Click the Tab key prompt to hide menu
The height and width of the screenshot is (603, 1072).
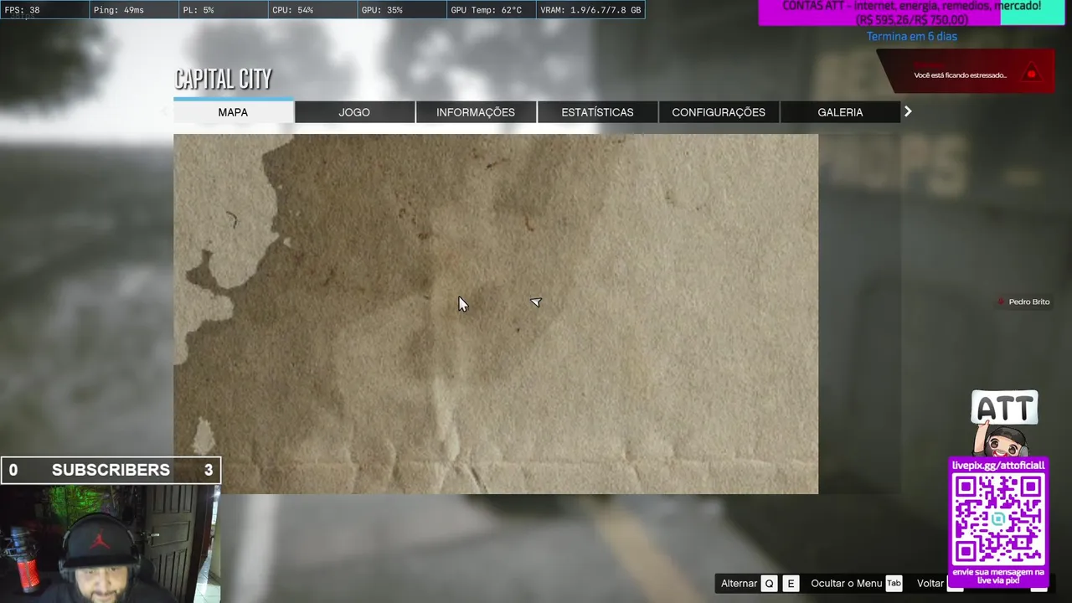tap(894, 584)
